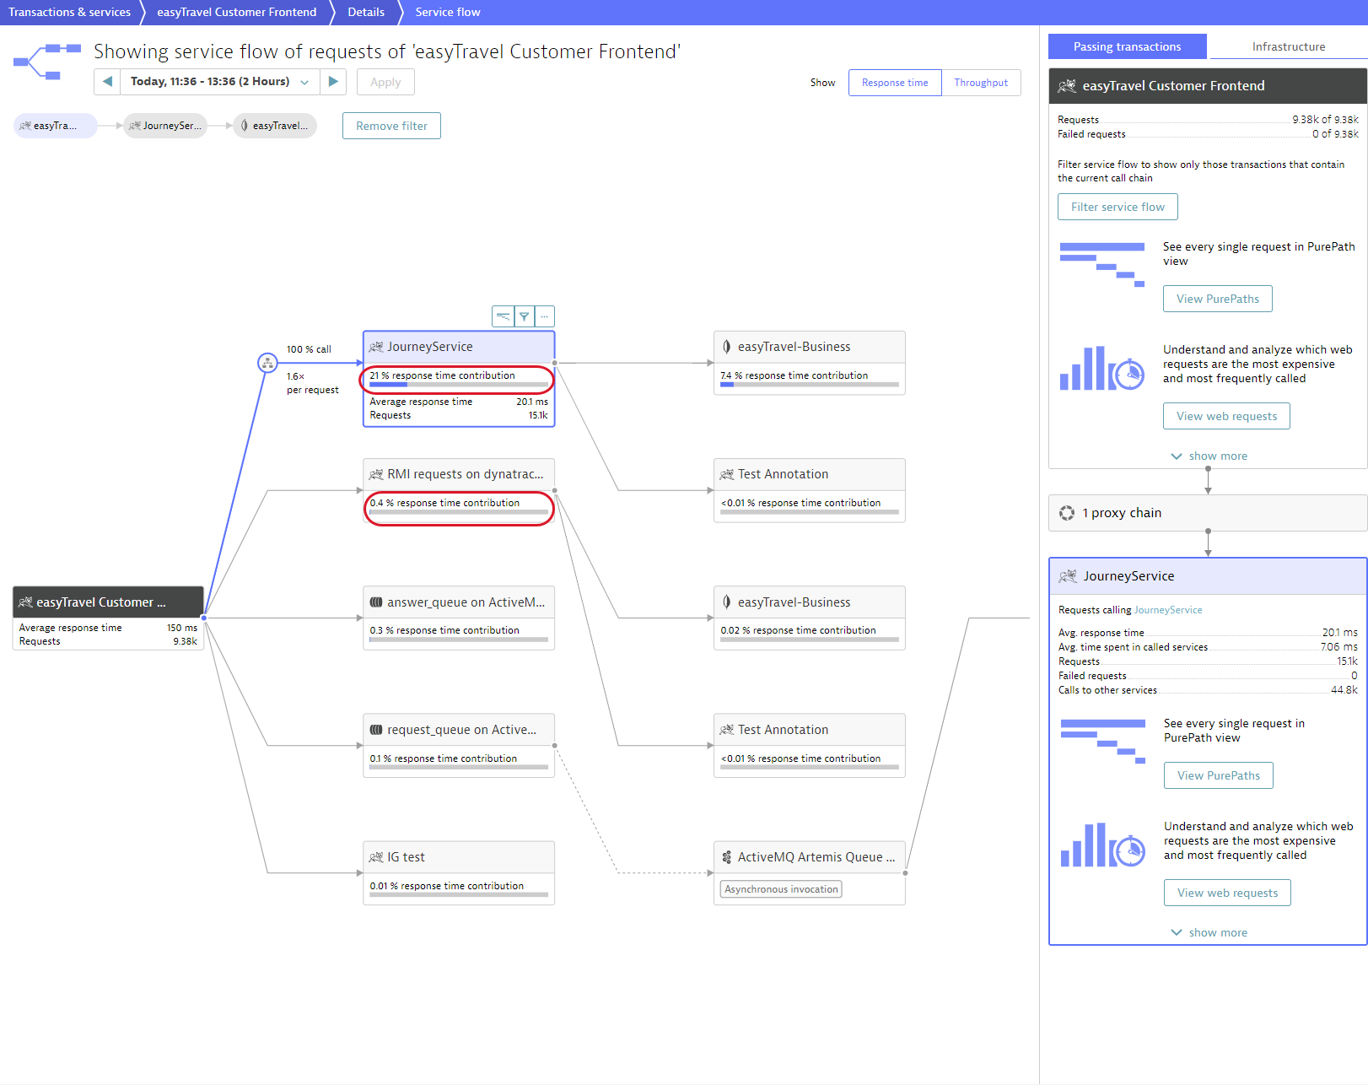Image resolution: width=1368 pixels, height=1085 pixels.
Task: Open the more options icon above JourneyService
Action: (545, 316)
